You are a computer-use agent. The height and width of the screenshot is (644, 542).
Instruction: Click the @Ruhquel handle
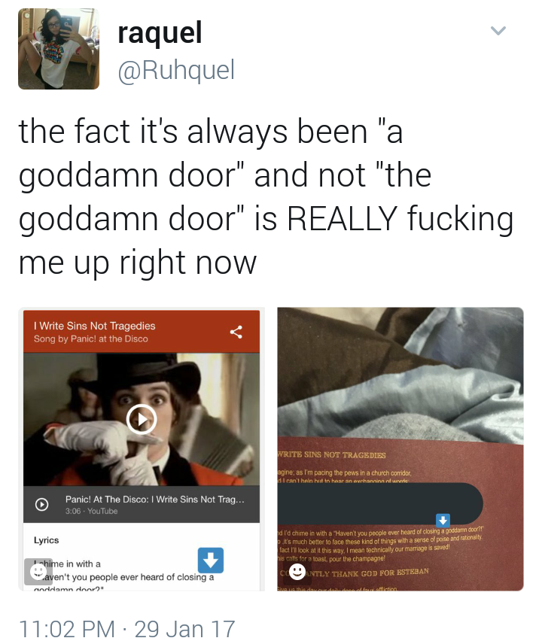(176, 70)
